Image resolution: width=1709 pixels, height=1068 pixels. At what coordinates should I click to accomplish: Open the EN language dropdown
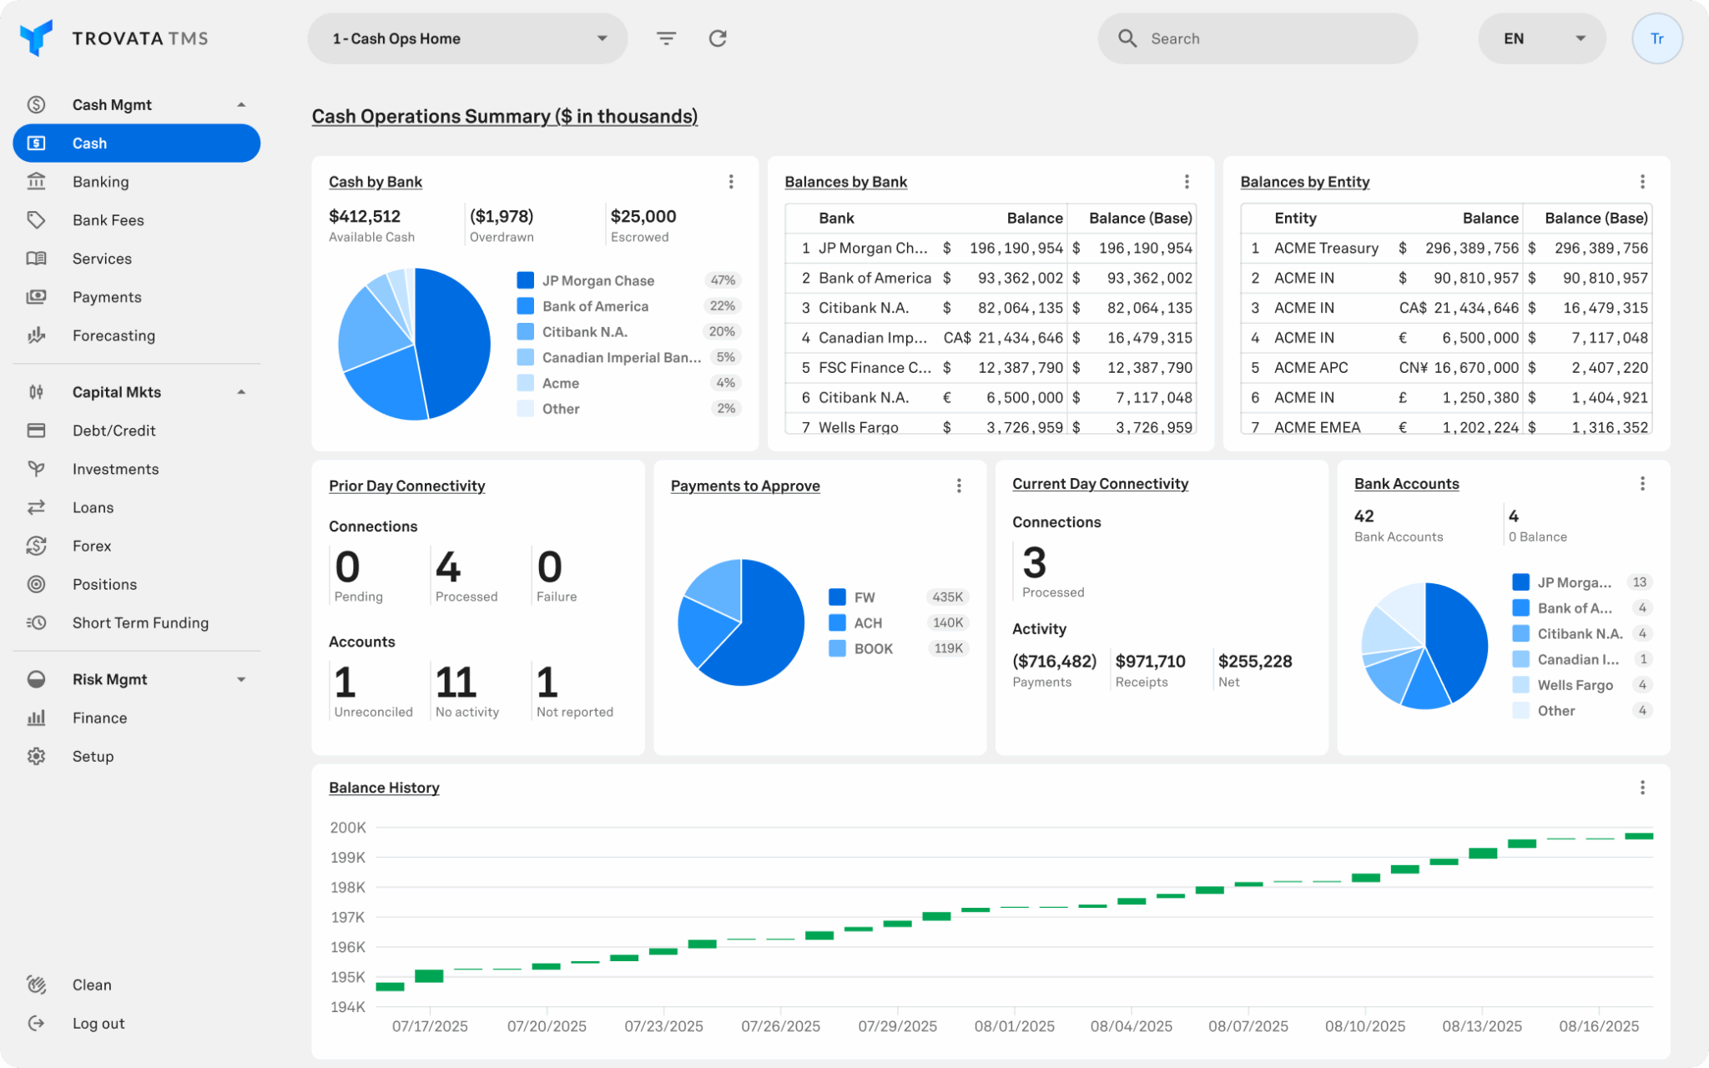pyautogui.click(x=1541, y=38)
